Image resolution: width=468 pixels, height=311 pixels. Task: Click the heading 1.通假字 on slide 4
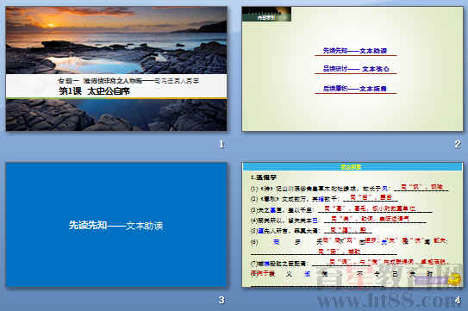(264, 177)
